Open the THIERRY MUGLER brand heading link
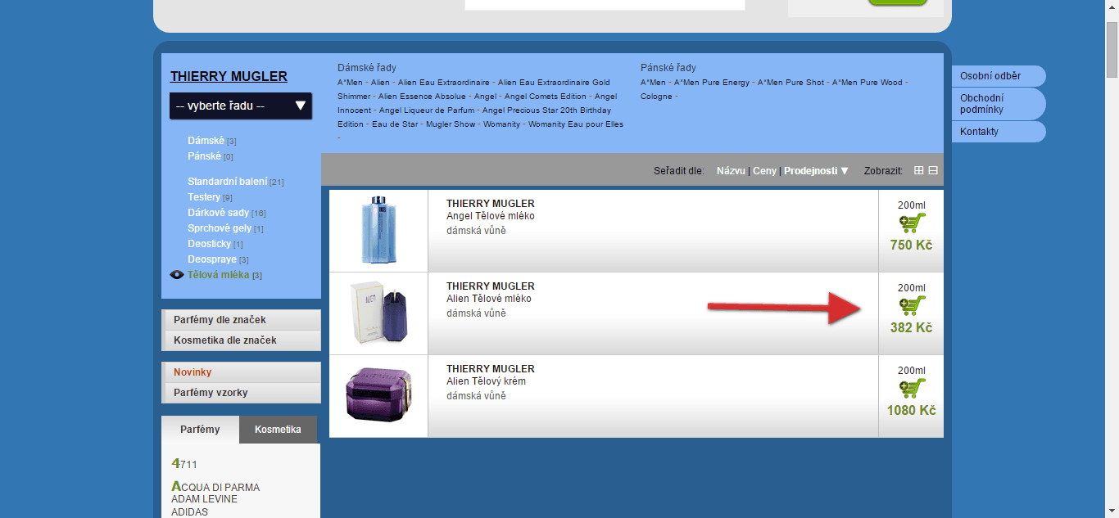1119x518 pixels. pyautogui.click(x=229, y=77)
